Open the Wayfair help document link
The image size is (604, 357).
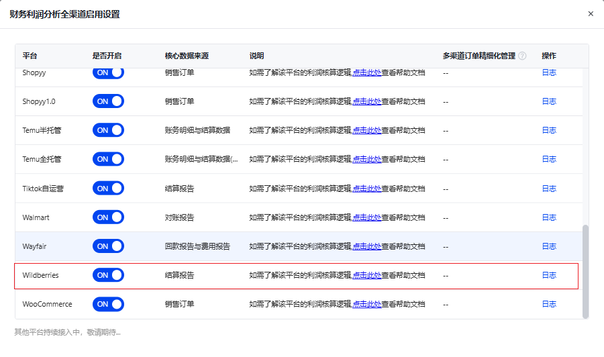click(366, 246)
